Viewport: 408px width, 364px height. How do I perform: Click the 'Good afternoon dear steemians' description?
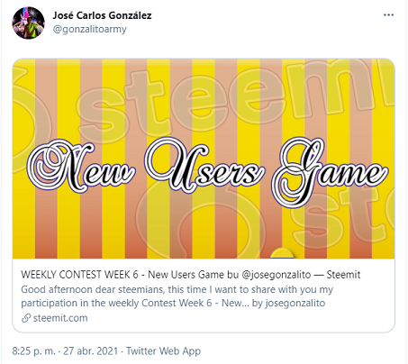pos(177,296)
